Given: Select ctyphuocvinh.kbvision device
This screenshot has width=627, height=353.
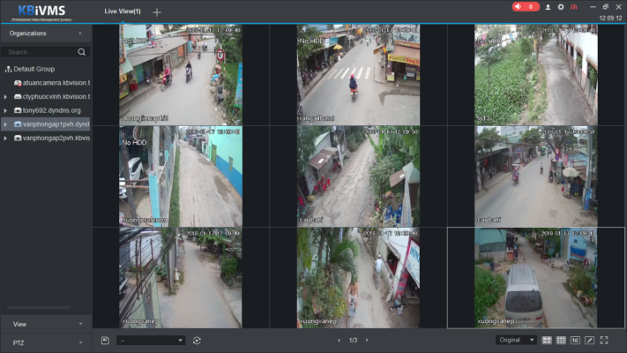Looking at the screenshot, I should [56, 97].
